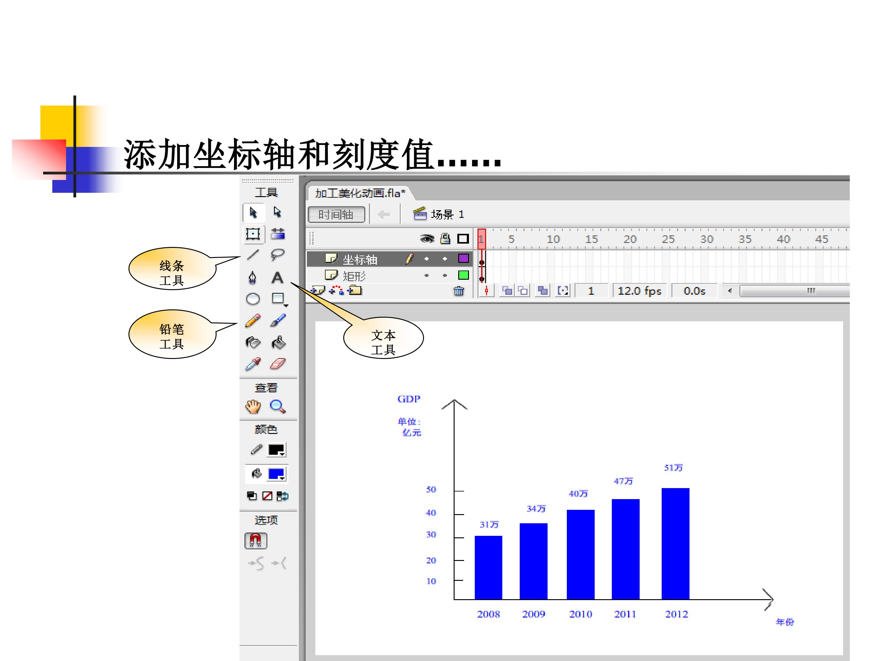Image resolution: width=881 pixels, height=661 pixels.
Task: Click purple outline color of 坐标轴 layer
Action: click(x=463, y=259)
